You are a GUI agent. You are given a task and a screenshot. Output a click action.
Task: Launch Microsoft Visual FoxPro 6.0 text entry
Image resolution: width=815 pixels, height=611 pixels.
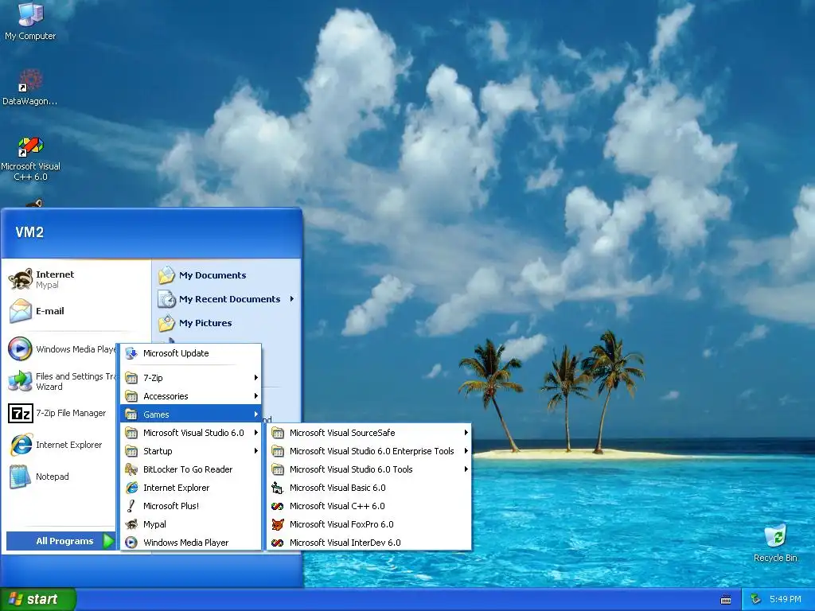click(341, 524)
